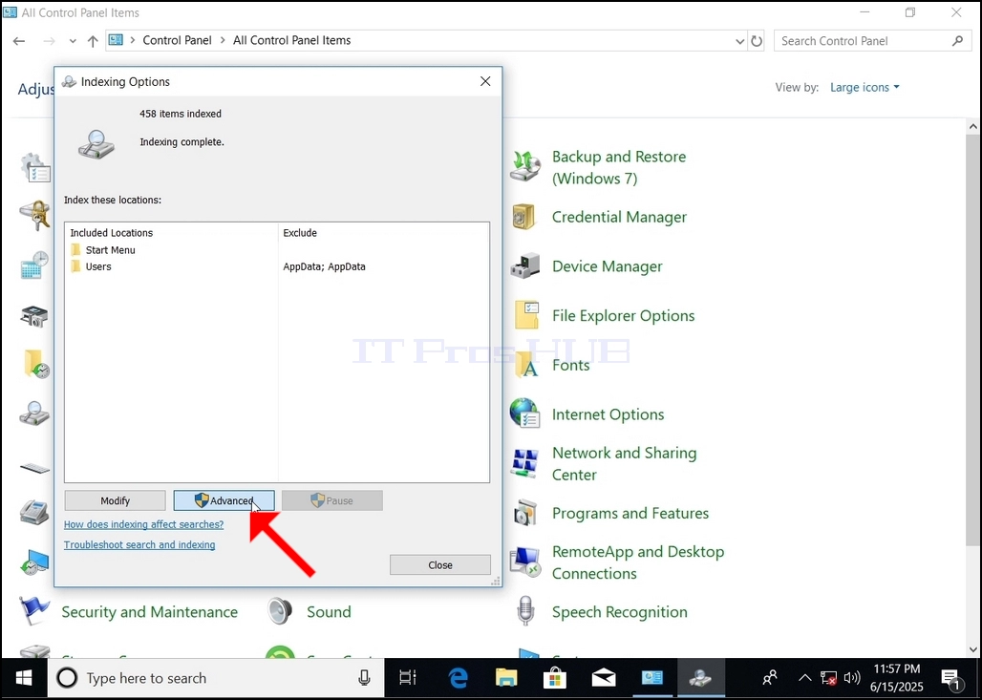Image resolution: width=982 pixels, height=700 pixels.
Task: Click the Internet Options text link
Action: (608, 414)
